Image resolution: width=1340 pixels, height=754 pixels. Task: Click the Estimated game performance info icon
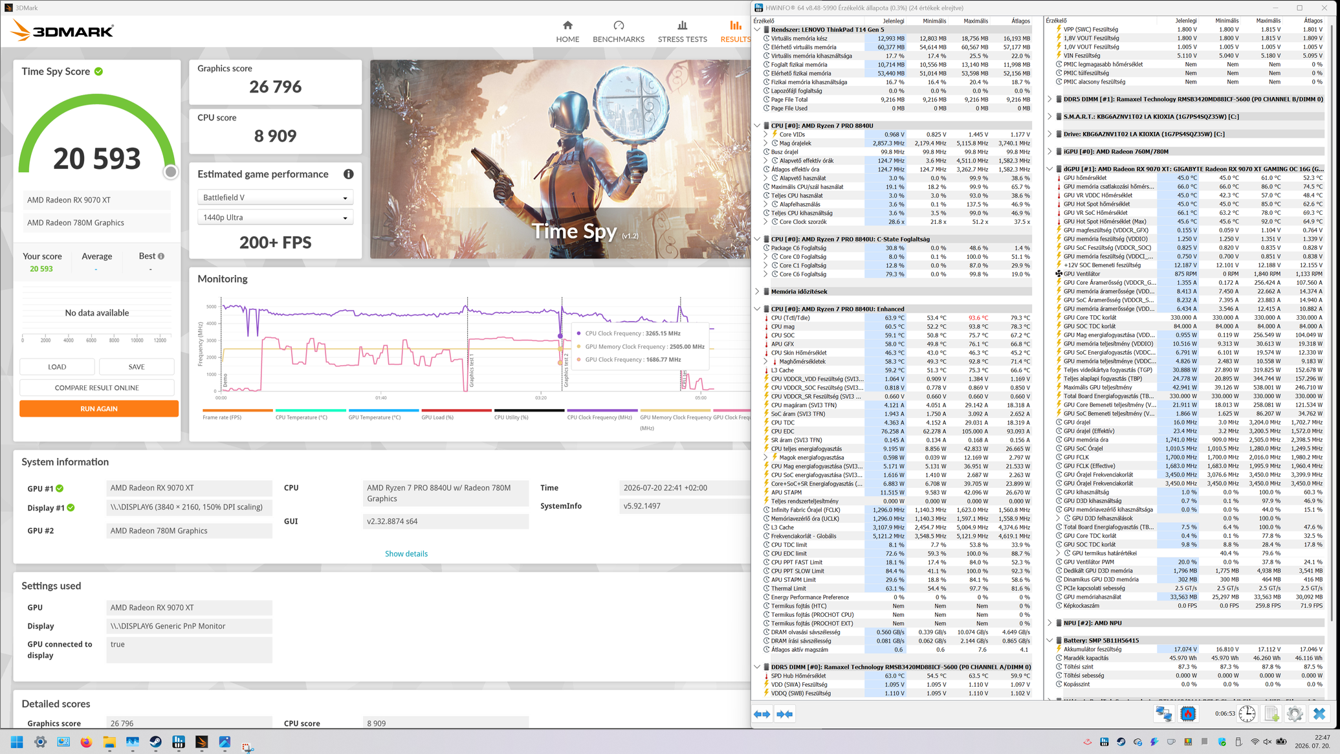348,174
